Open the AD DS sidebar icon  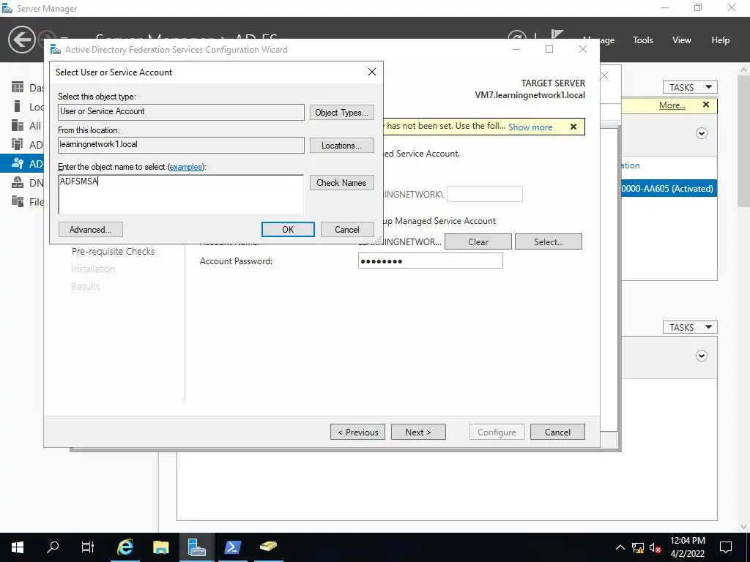point(18,144)
